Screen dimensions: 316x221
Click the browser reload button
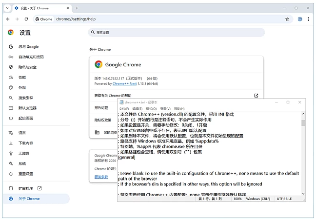(26, 19)
